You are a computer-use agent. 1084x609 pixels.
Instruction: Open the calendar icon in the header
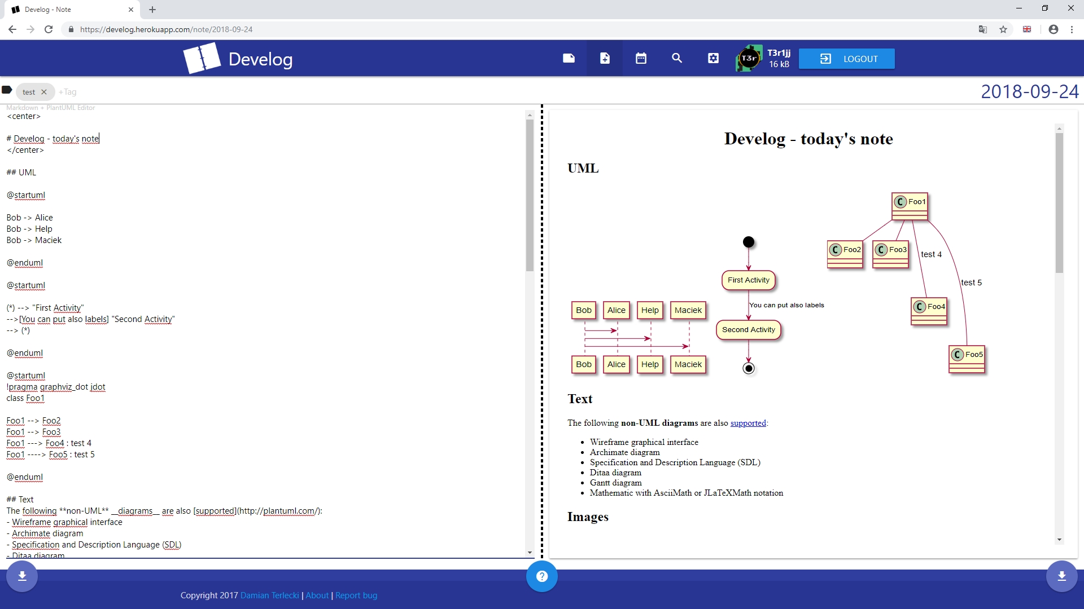[641, 58]
